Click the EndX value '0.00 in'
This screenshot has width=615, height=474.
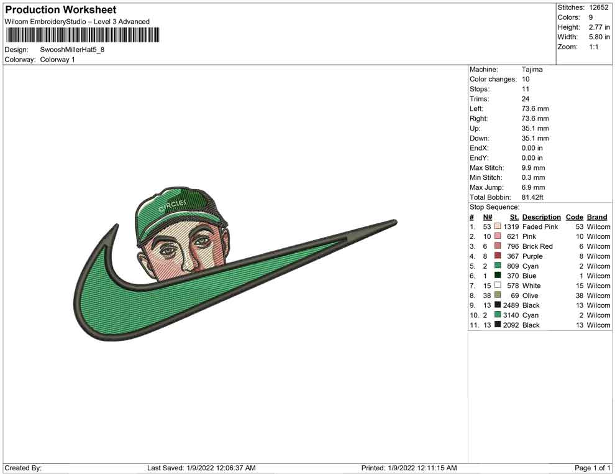[532, 148]
